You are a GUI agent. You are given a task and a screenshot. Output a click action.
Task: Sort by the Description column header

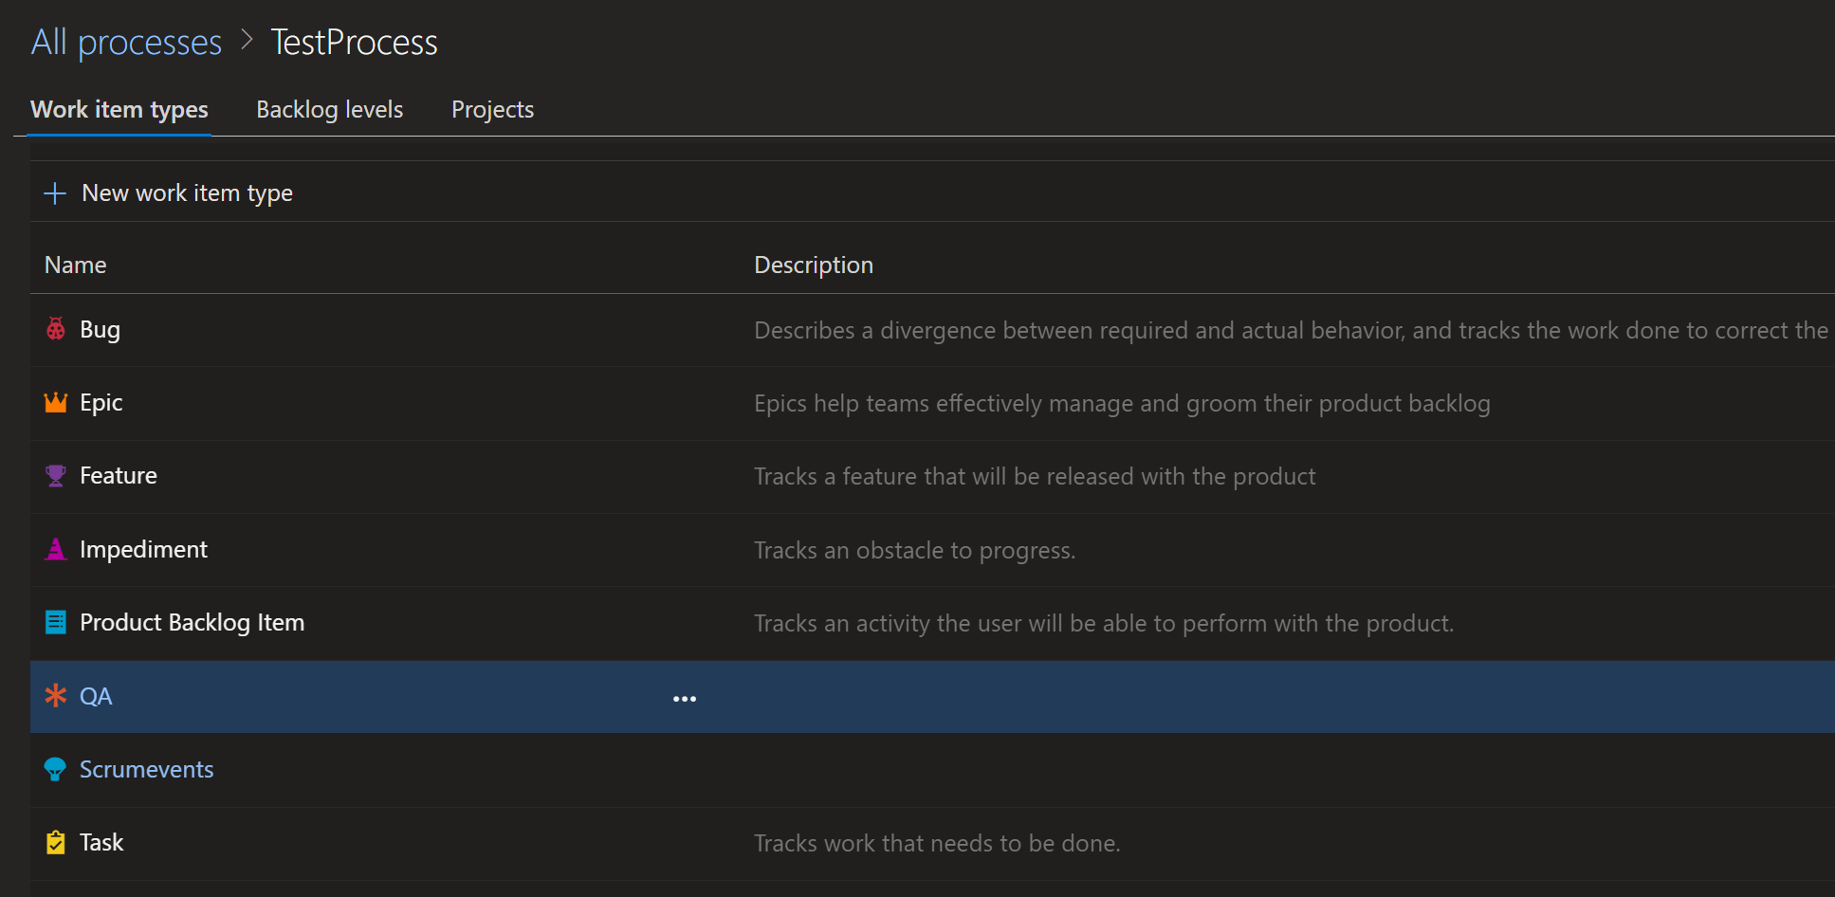click(813, 264)
